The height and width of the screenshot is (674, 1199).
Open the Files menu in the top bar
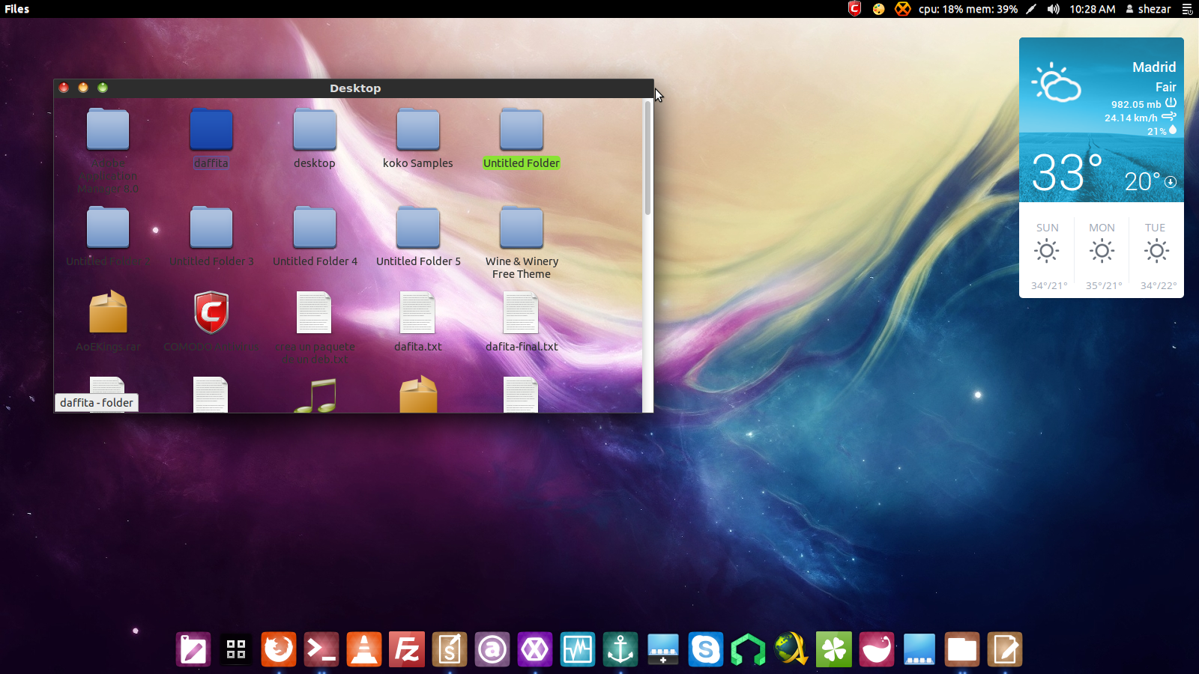coord(17,9)
